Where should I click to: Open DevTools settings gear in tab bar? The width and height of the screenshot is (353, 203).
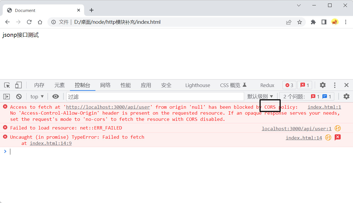323,85
